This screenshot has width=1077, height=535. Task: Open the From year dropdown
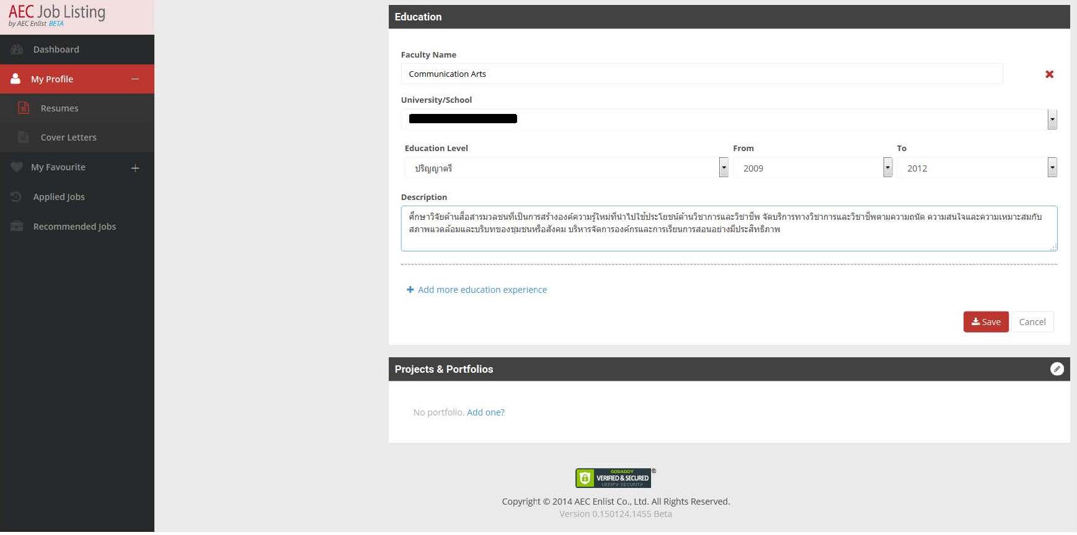click(x=887, y=168)
